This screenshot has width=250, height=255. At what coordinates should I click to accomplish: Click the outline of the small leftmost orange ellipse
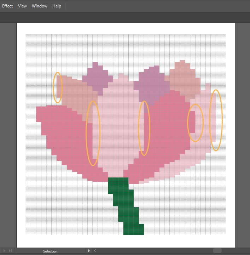(53, 87)
